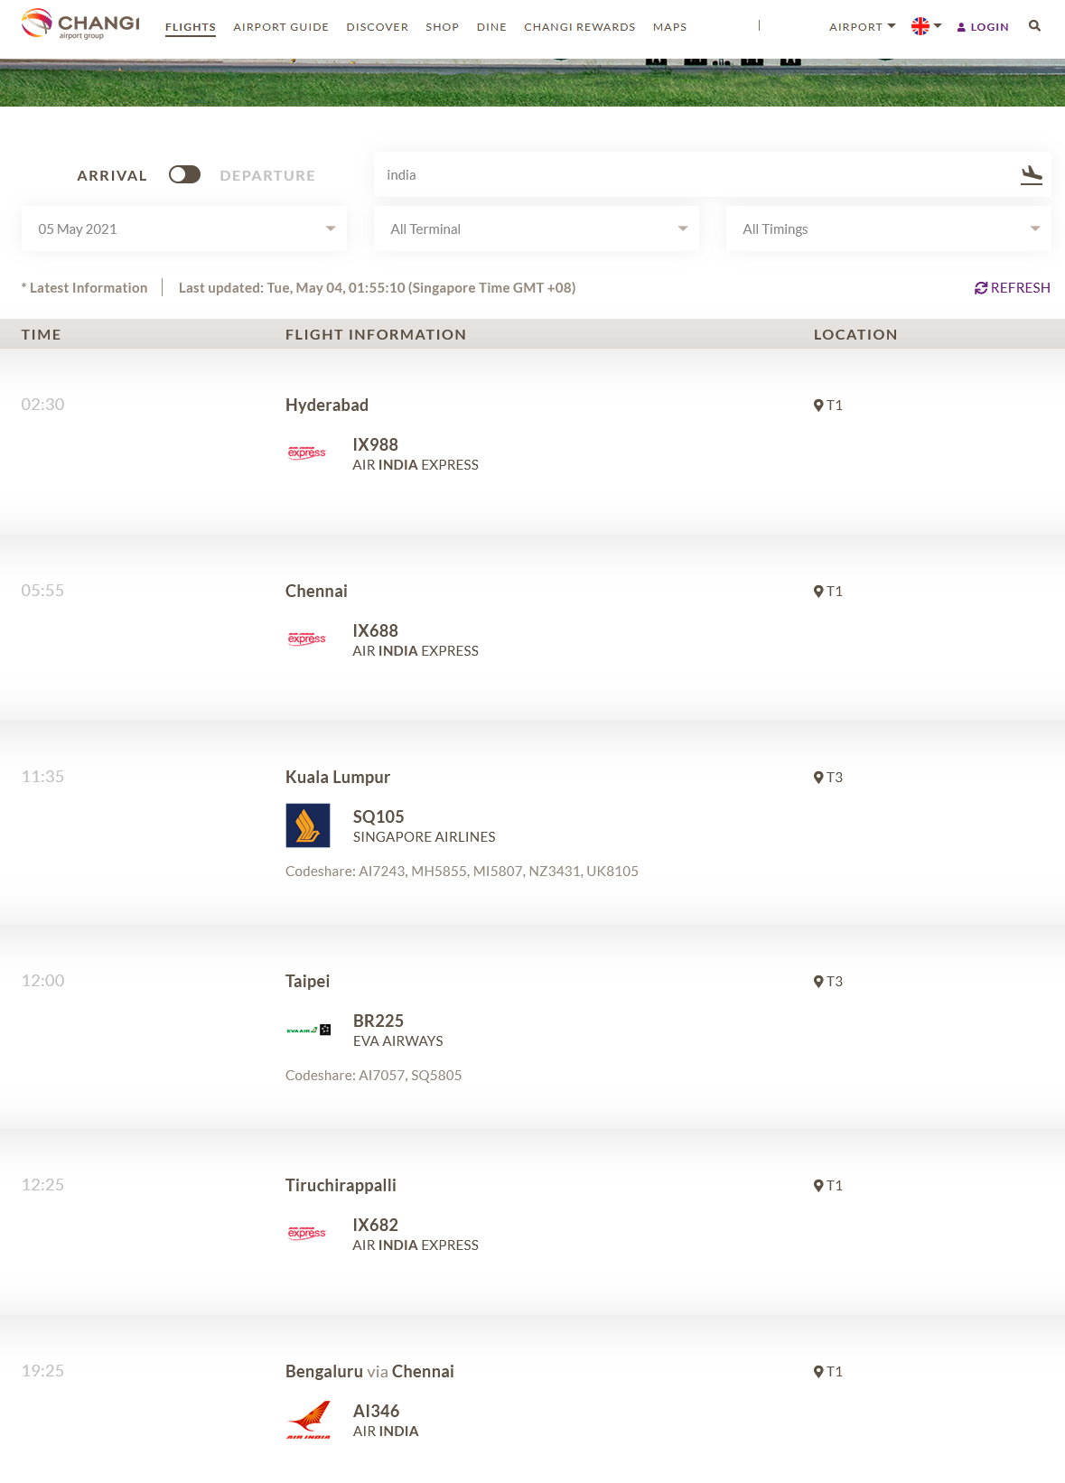Open the Airport Guide menu

(281, 27)
